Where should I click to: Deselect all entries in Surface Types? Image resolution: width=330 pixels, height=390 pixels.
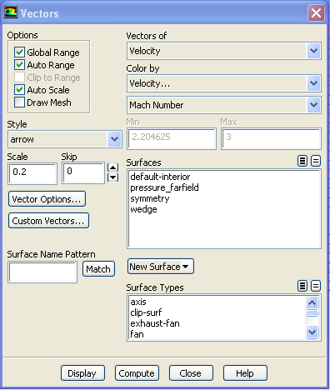coord(316,286)
